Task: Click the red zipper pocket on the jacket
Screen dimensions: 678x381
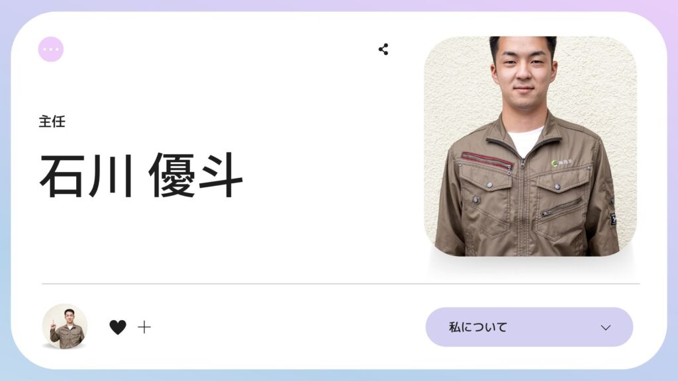Action: pos(487,160)
